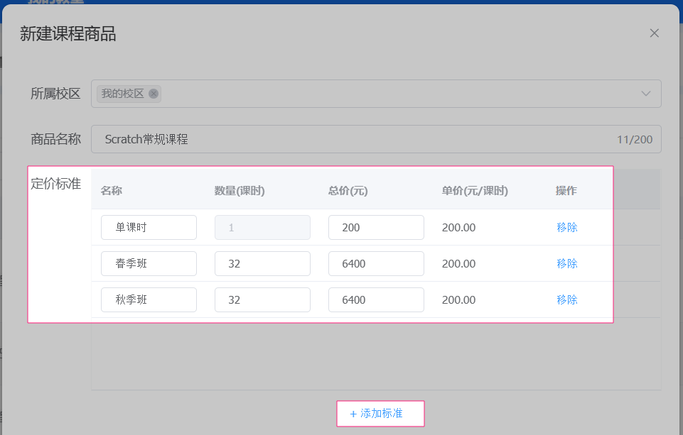The height and width of the screenshot is (435, 683).
Task: Click the 商品名称 label
Action: click(x=55, y=139)
